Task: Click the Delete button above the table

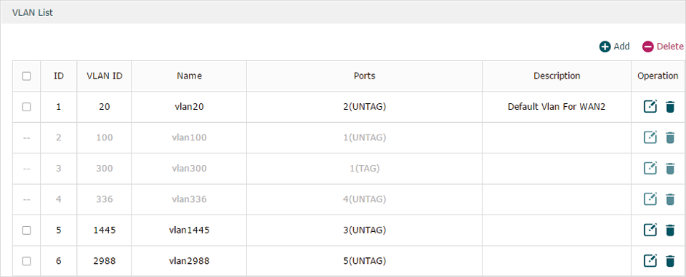Action: [662, 47]
